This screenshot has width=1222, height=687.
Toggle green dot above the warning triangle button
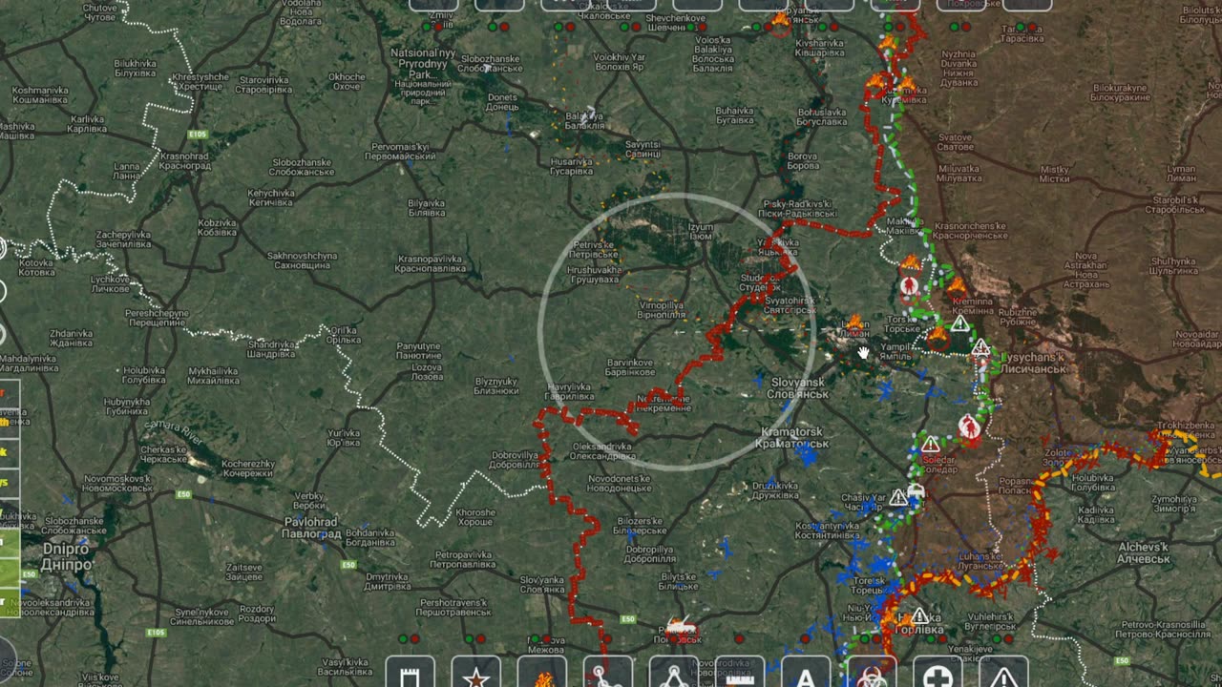click(x=997, y=638)
